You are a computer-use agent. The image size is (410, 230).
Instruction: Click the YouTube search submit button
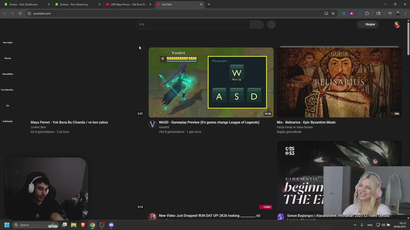coord(257,25)
